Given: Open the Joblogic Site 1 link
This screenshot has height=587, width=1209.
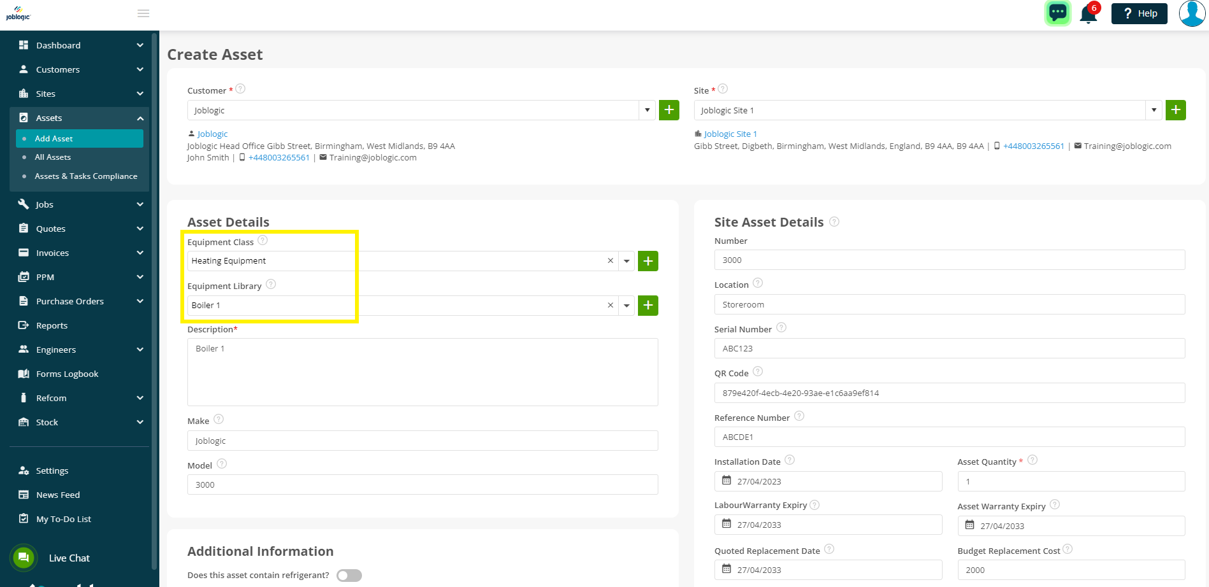Looking at the screenshot, I should click(730, 134).
